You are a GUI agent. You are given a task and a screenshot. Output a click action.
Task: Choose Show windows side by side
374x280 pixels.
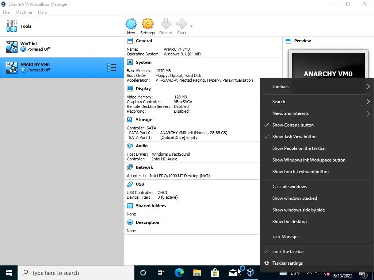(x=317, y=210)
